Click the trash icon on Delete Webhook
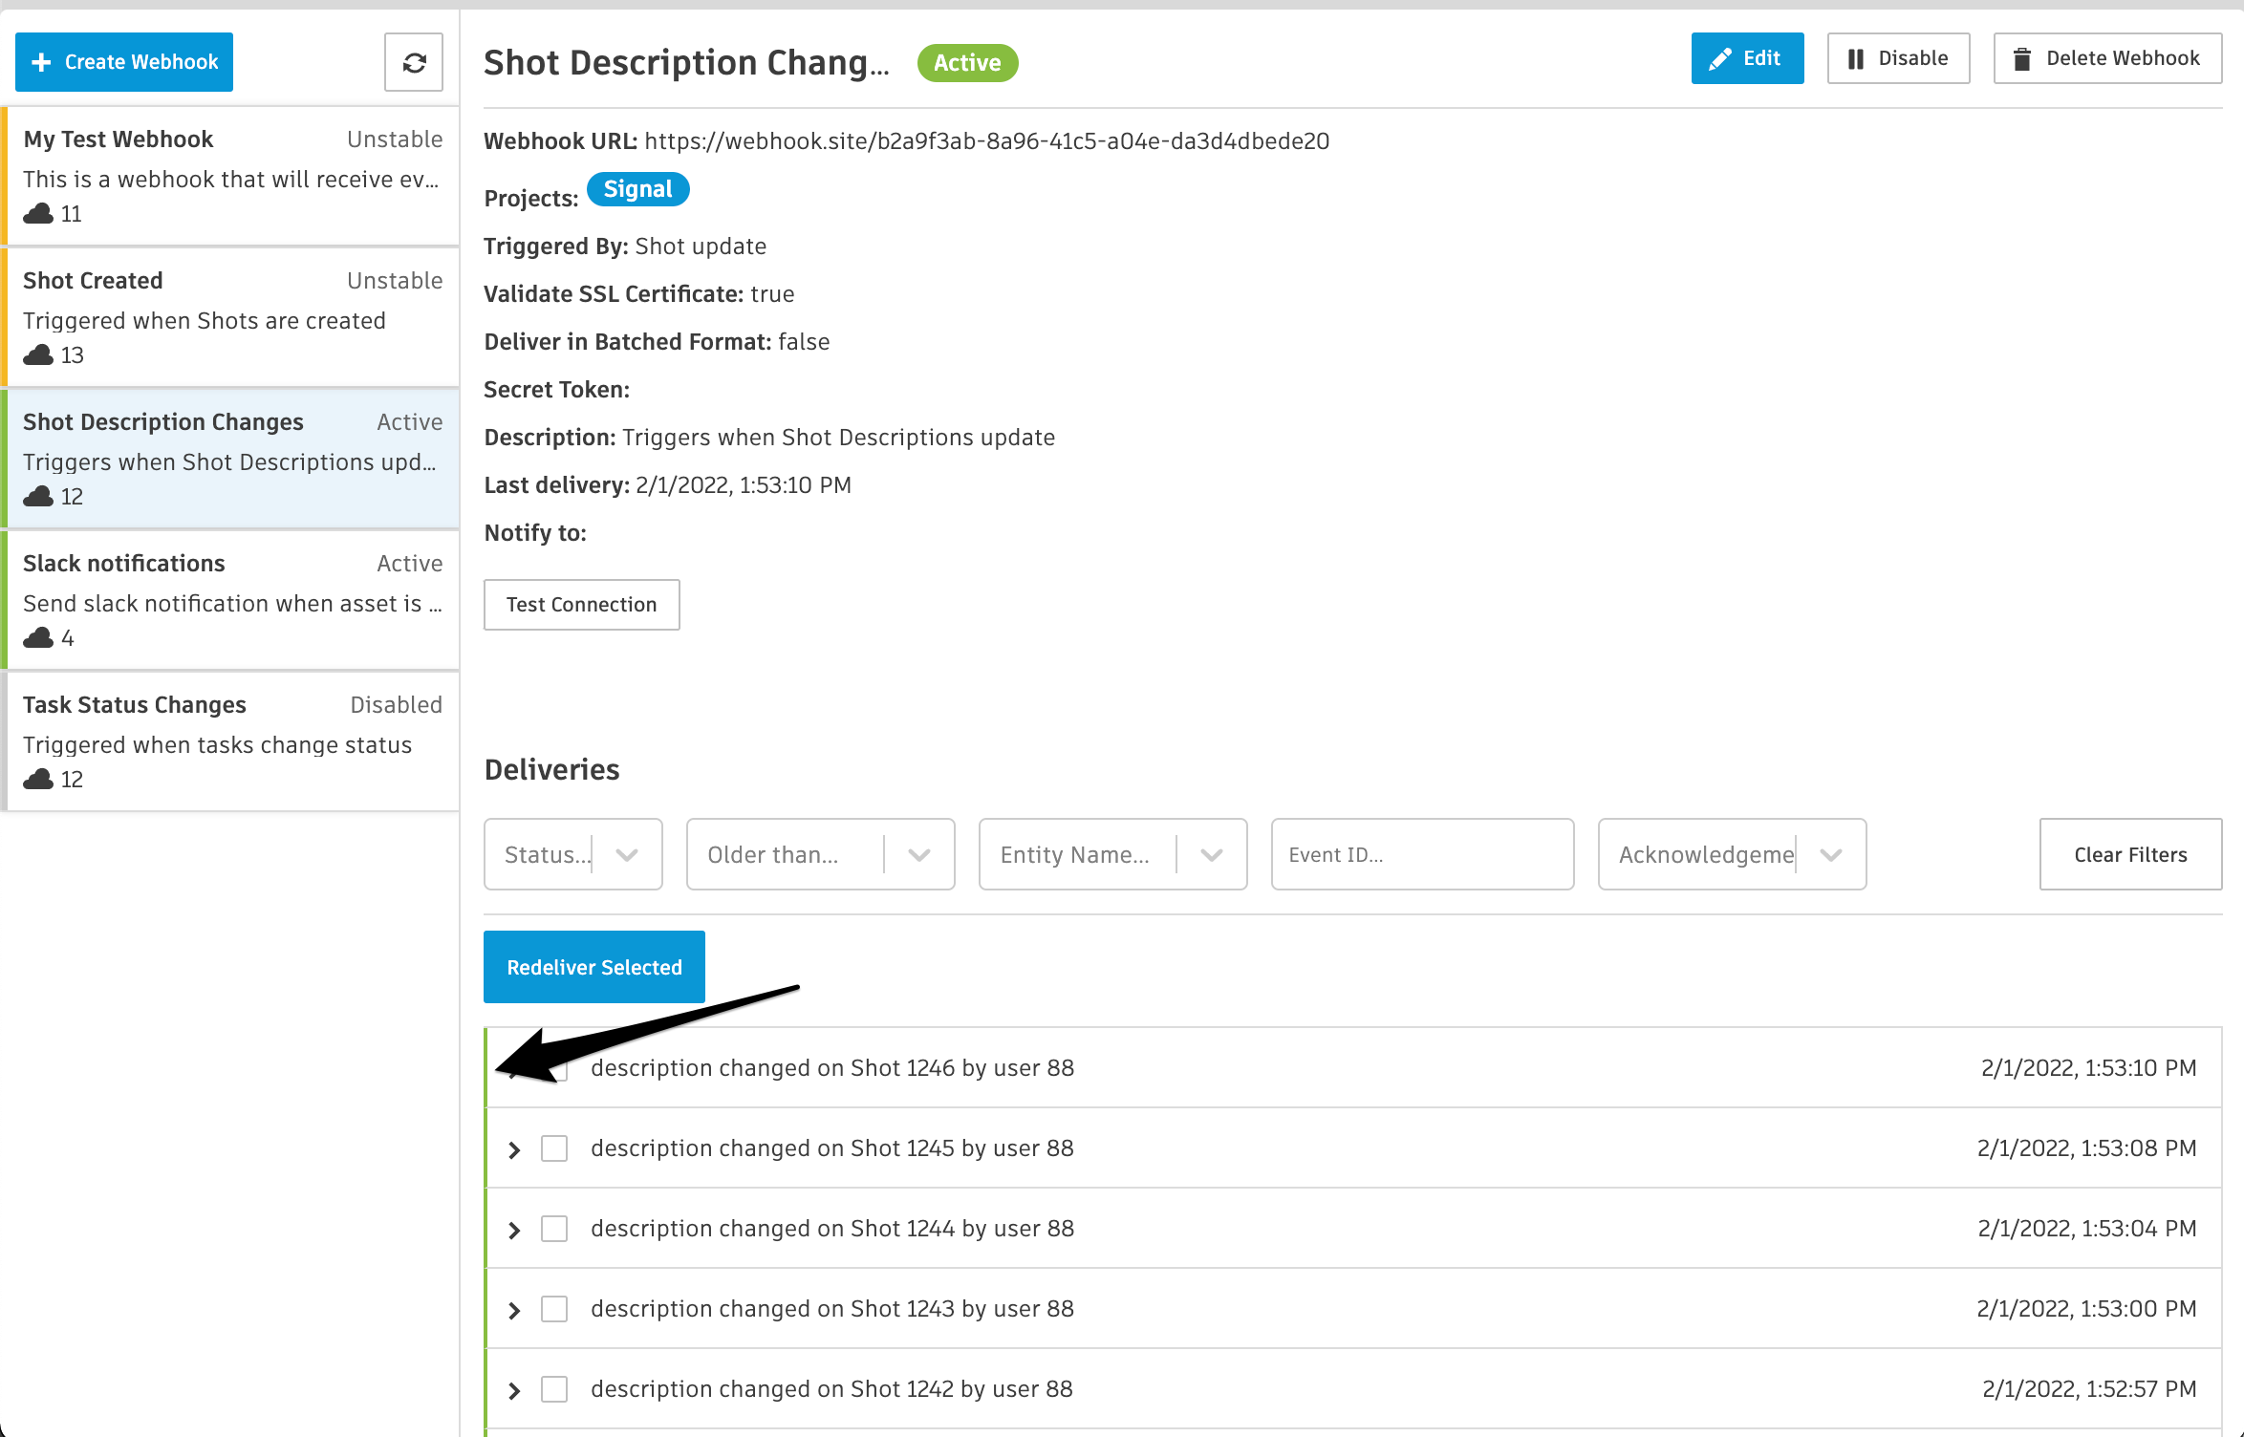 (x=2022, y=59)
